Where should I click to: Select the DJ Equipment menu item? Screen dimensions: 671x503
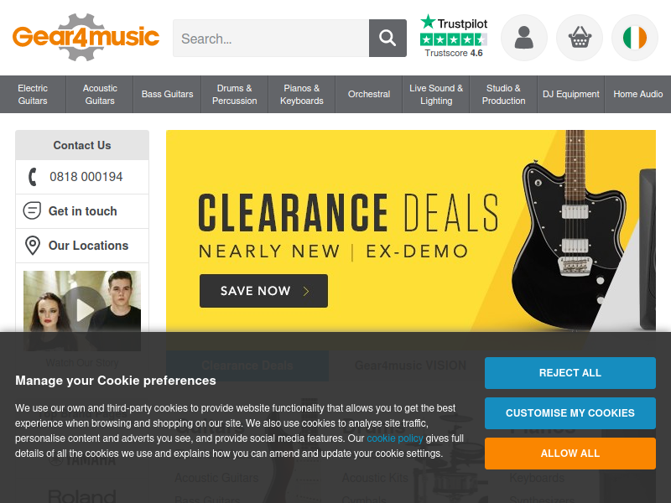click(x=571, y=94)
